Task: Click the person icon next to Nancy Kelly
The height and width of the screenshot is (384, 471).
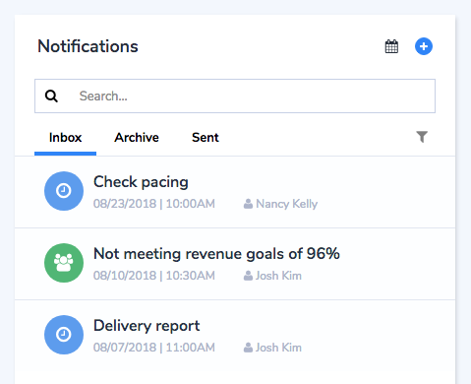Action: tap(248, 204)
